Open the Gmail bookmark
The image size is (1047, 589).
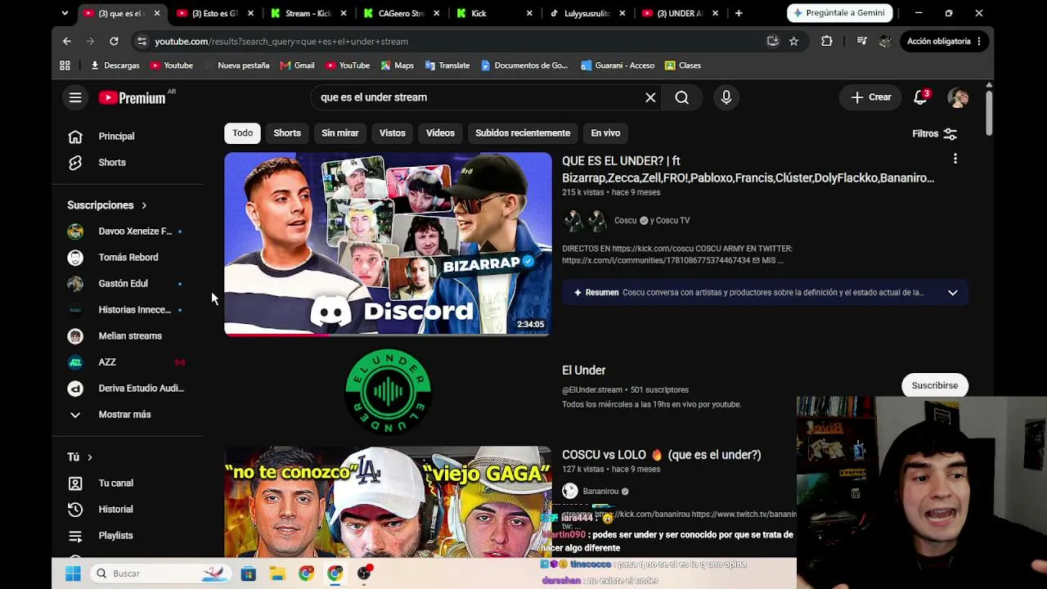[297, 65]
